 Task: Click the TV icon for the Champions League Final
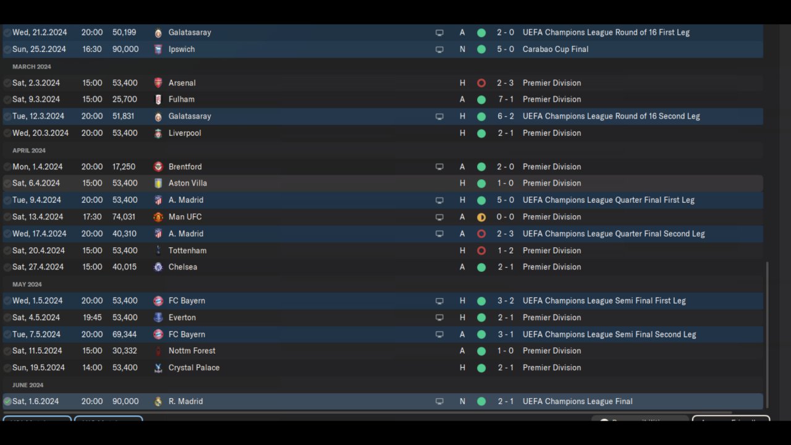(x=439, y=402)
